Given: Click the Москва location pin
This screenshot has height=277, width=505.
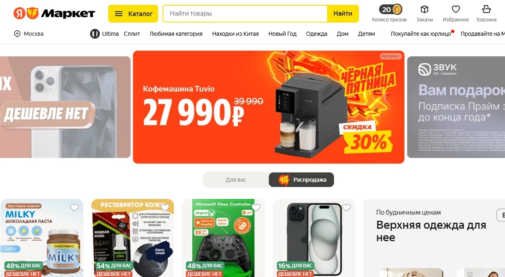Looking at the screenshot, I should coord(17,34).
